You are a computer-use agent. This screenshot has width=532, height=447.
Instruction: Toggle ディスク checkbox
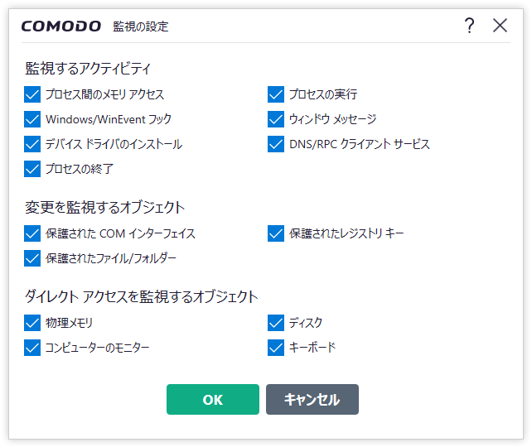click(x=276, y=323)
